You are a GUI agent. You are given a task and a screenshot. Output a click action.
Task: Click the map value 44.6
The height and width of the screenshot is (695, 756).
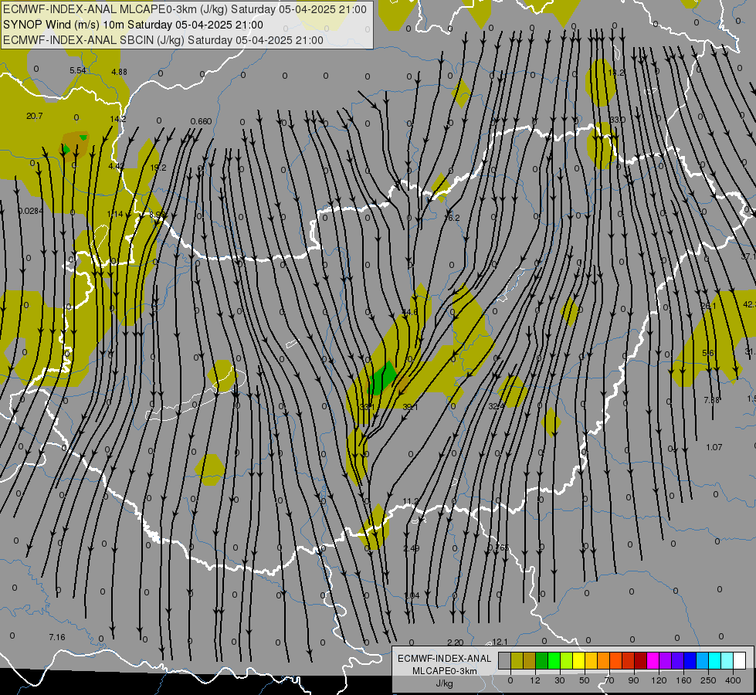coord(410,313)
